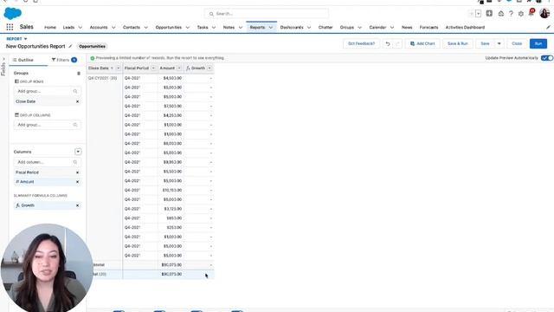Viewport: 554px width, 312px height.
Task: Open the Amount column menu
Action: (179, 68)
